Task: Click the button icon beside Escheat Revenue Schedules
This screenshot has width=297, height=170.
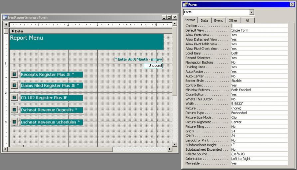Action: tap(14, 122)
